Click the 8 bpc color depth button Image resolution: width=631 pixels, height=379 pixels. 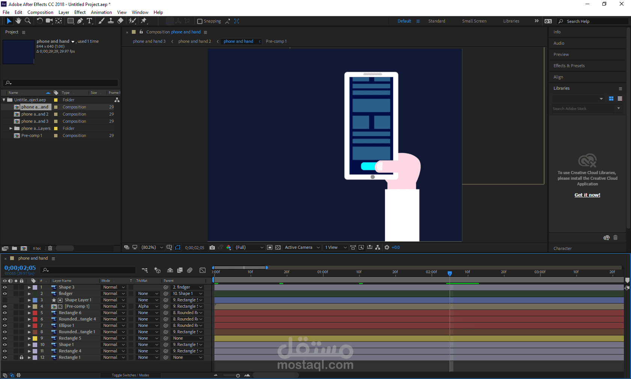(37, 248)
